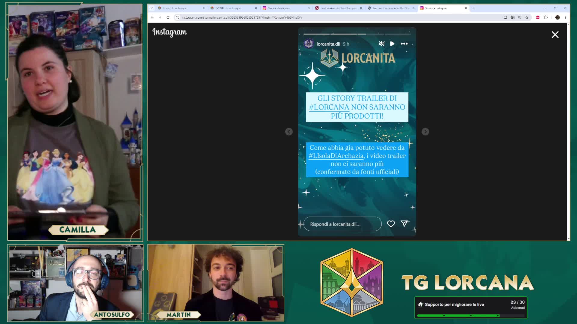Screen dimensions: 577x324
Task: Open the #LIsolaDiArchazia hashtag link
Action: (336, 156)
